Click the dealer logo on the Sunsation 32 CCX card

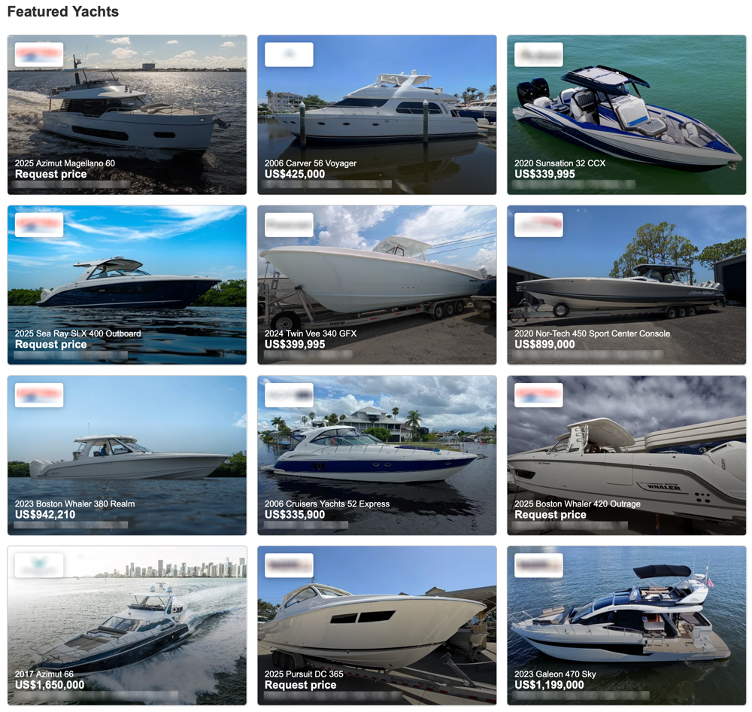coord(539,54)
